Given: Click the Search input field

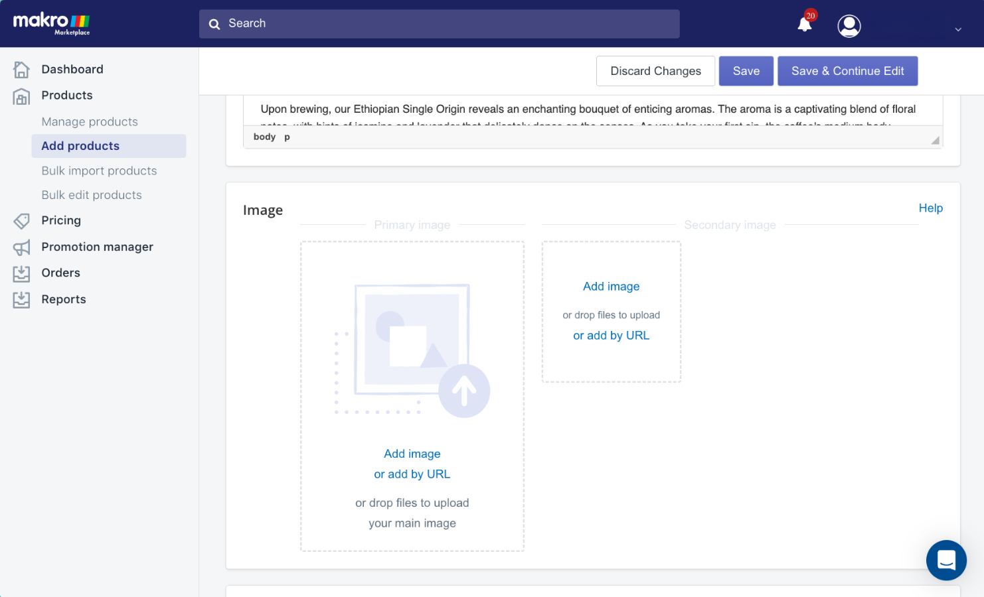Looking at the screenshot, I should (x=440, y=24).
